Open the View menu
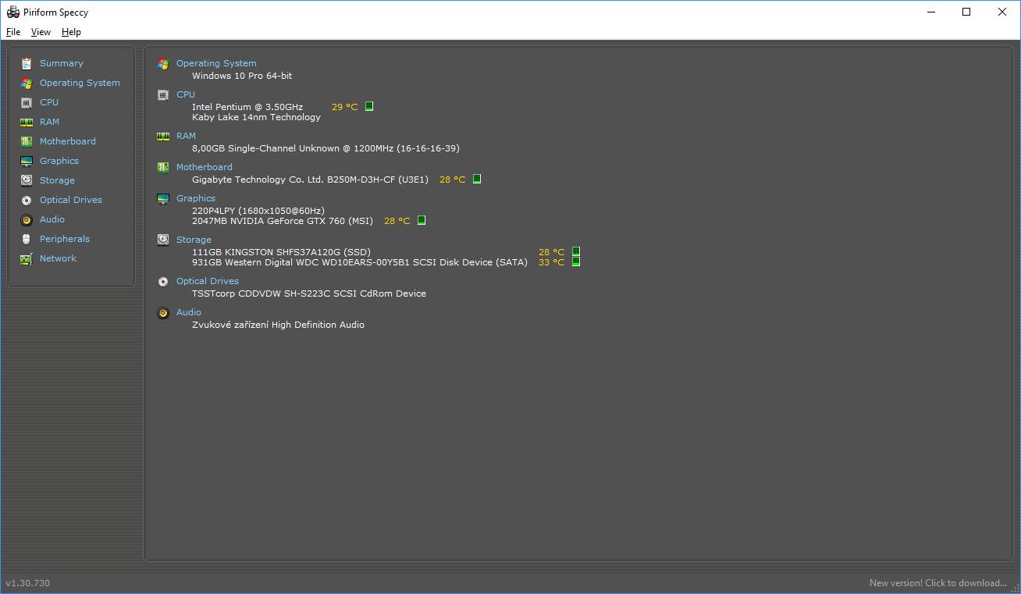This screenshot has height=594, width=1021. pyautogui.click(x=41, y=32)
